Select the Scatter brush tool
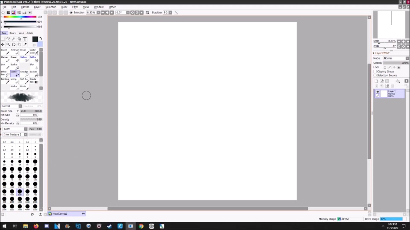Screen dimensions: 410x230 (15, 73)
